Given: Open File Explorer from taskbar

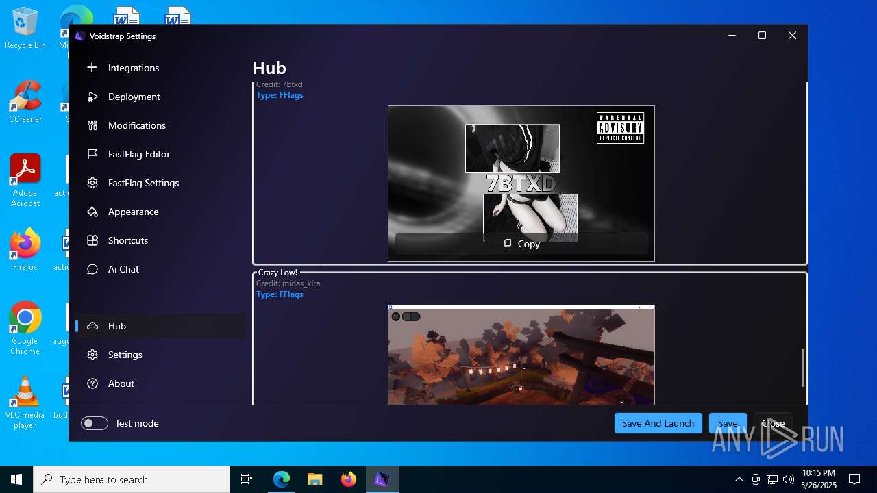Looking at the screenshot, I should [x=314, y=479].
